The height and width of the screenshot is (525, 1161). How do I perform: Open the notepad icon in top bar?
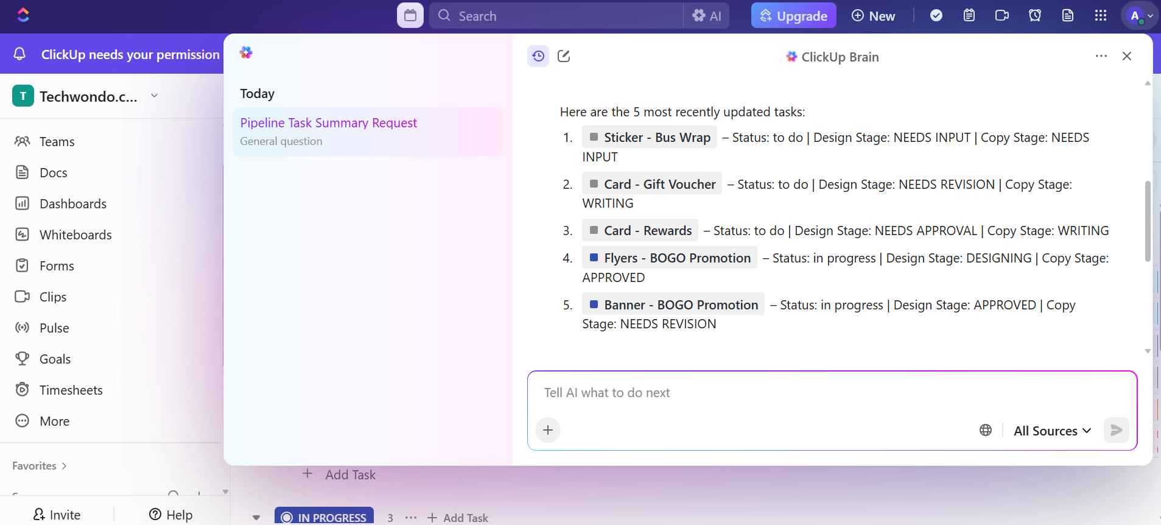tap(969, 16)
